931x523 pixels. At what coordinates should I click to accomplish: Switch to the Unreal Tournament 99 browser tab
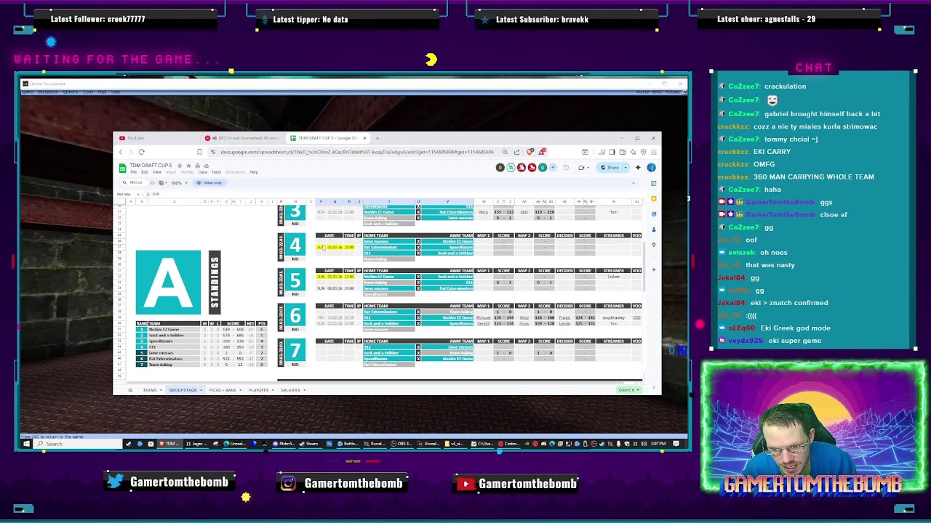(242, 138)
